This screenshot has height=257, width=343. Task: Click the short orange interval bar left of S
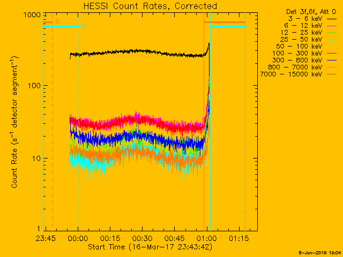click(x=48, y=22)
